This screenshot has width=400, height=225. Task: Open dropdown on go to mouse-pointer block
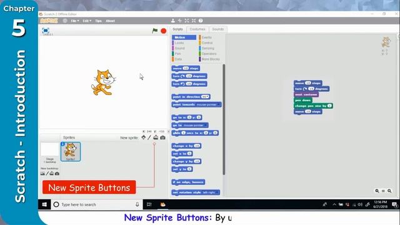206,125
